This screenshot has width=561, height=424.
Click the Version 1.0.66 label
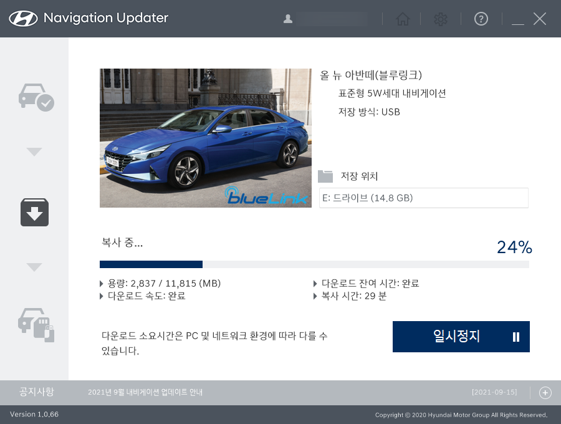tap(34, 415)
